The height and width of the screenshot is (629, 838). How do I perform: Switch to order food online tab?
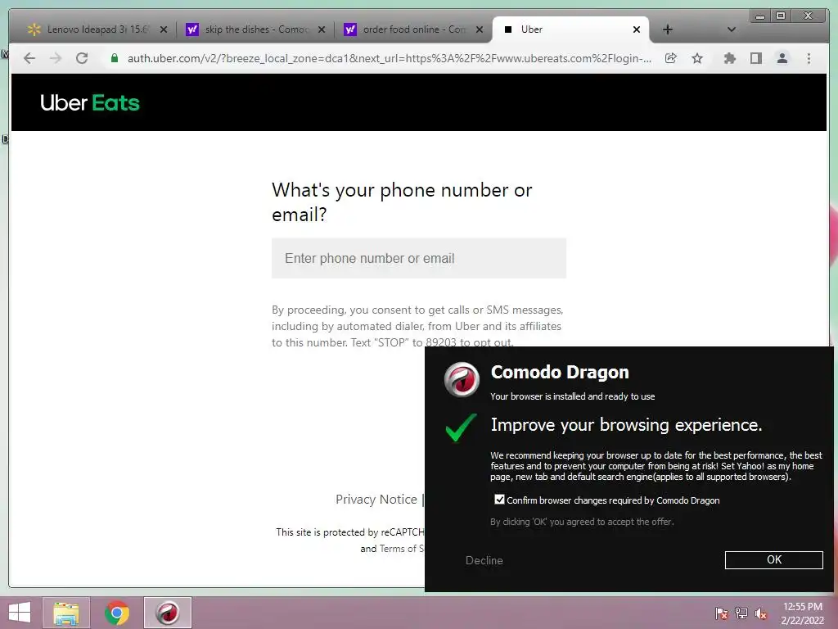point(412,29)
